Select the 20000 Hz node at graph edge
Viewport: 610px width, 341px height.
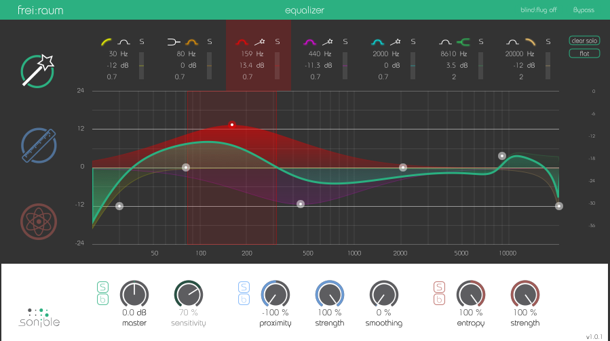click(559, 206)
